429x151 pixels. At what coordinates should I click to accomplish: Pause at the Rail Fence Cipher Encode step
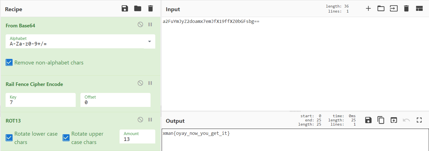tap(150, 83)
